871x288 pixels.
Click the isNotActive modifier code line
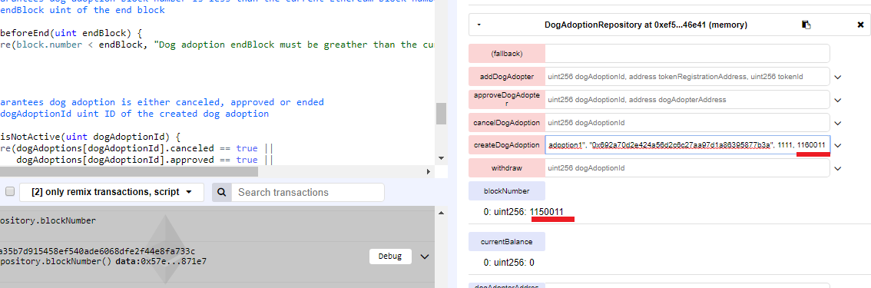tap(91, 136)
